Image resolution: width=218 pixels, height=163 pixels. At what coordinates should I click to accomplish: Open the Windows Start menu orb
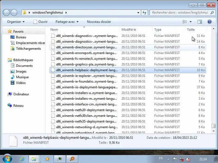(x=7, y=159)
